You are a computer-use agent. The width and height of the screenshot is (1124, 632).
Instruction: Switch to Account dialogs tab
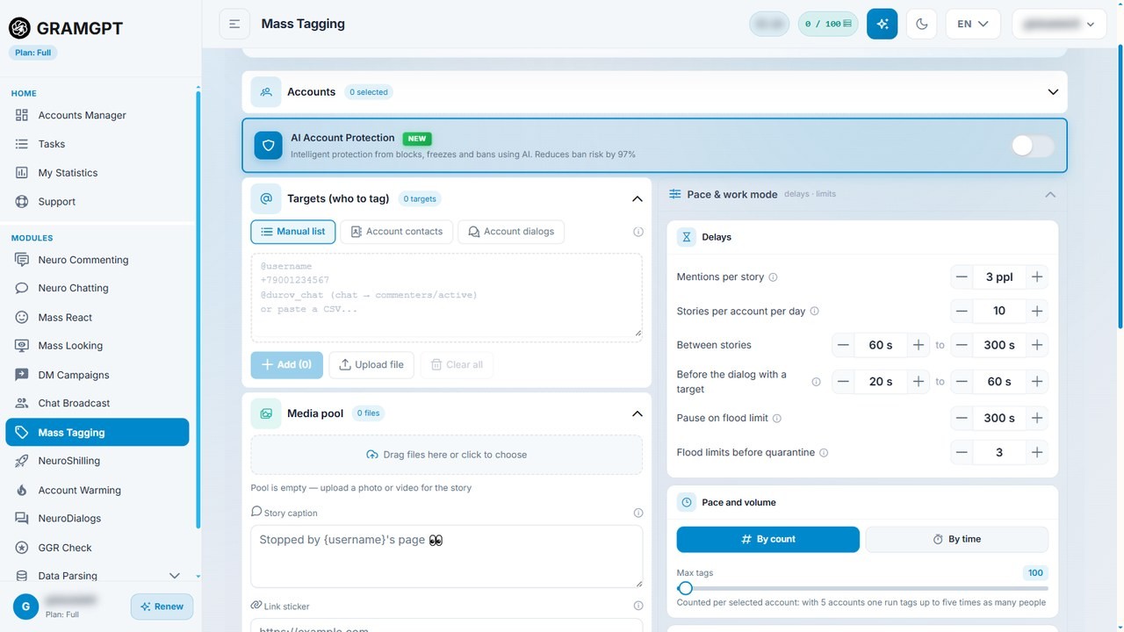pos(511,232)
